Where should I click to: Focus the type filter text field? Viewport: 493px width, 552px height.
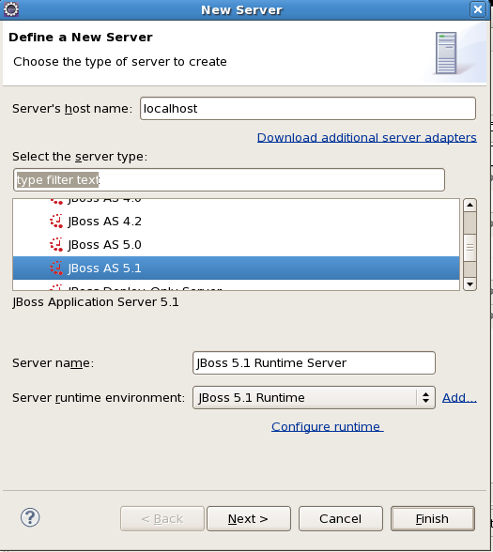point(229,180)
